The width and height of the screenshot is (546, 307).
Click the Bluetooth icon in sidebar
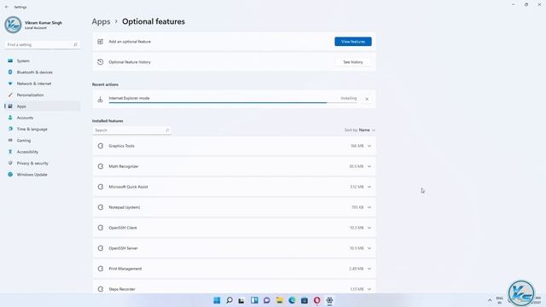click(x=10, y=72)
